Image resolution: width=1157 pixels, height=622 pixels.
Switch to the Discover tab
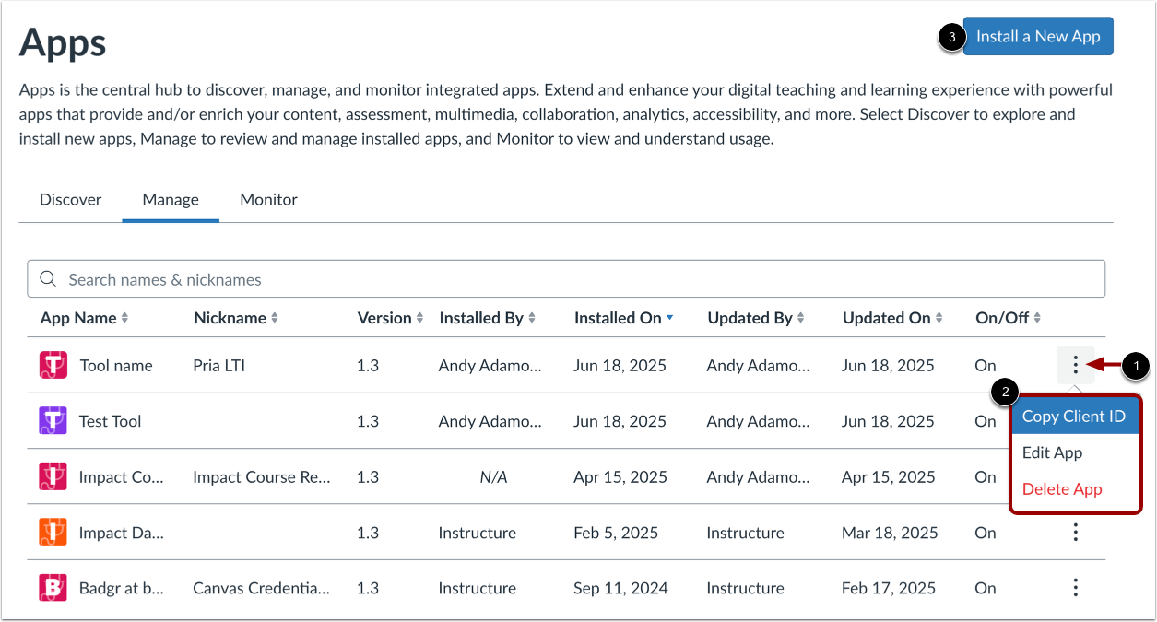tap(71, 200)
